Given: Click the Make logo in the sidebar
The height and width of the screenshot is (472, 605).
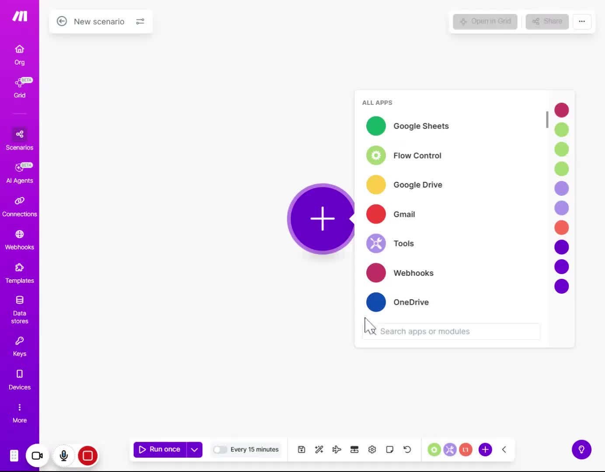Looking at the screenshot, I should pyautogui.click(x=20, y=16).
